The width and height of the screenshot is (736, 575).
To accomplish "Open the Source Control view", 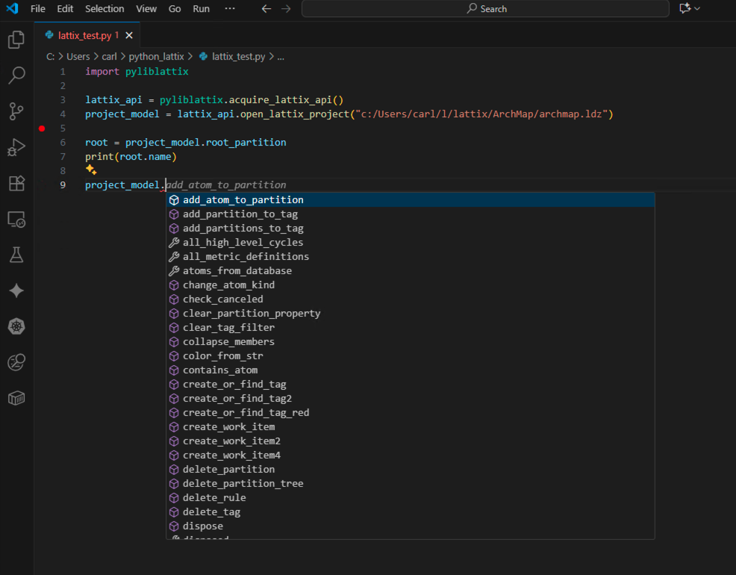I will click(x=16, y=111).
